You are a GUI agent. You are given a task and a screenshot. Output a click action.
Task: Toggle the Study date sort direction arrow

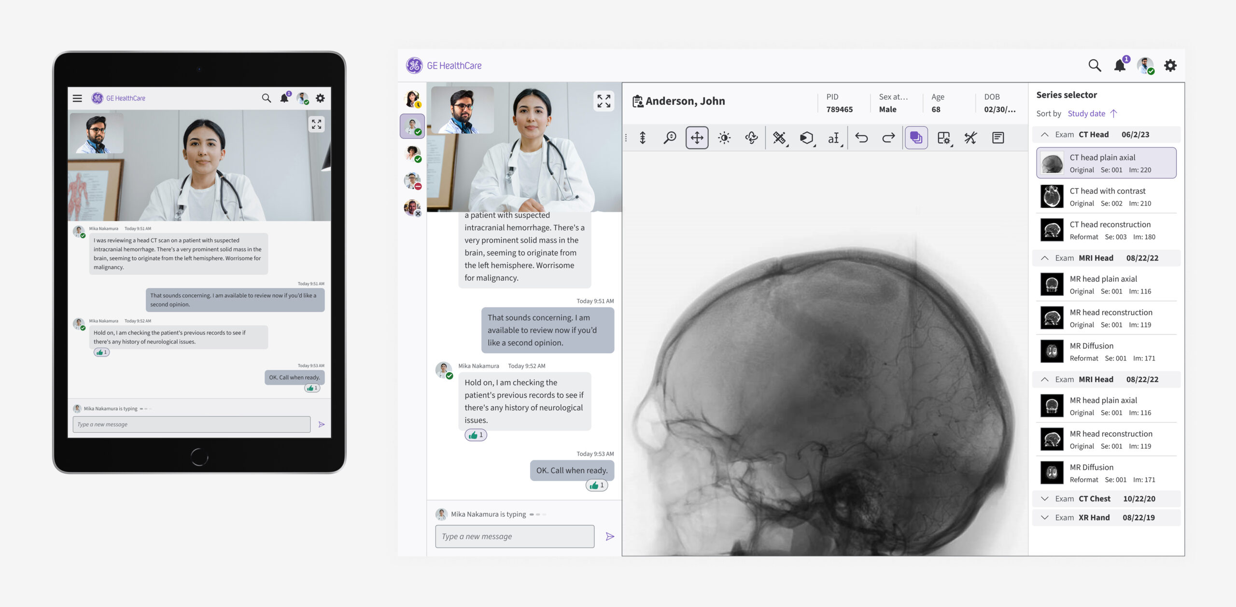pyautogui.click(x=1114, y=113)
